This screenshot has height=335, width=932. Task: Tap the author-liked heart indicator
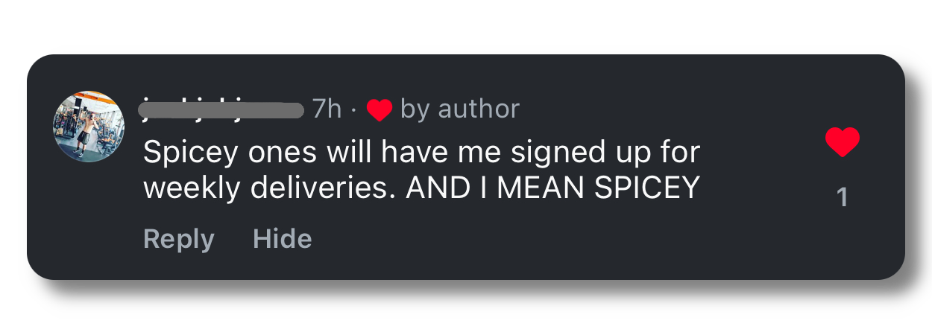coord(380,110)
